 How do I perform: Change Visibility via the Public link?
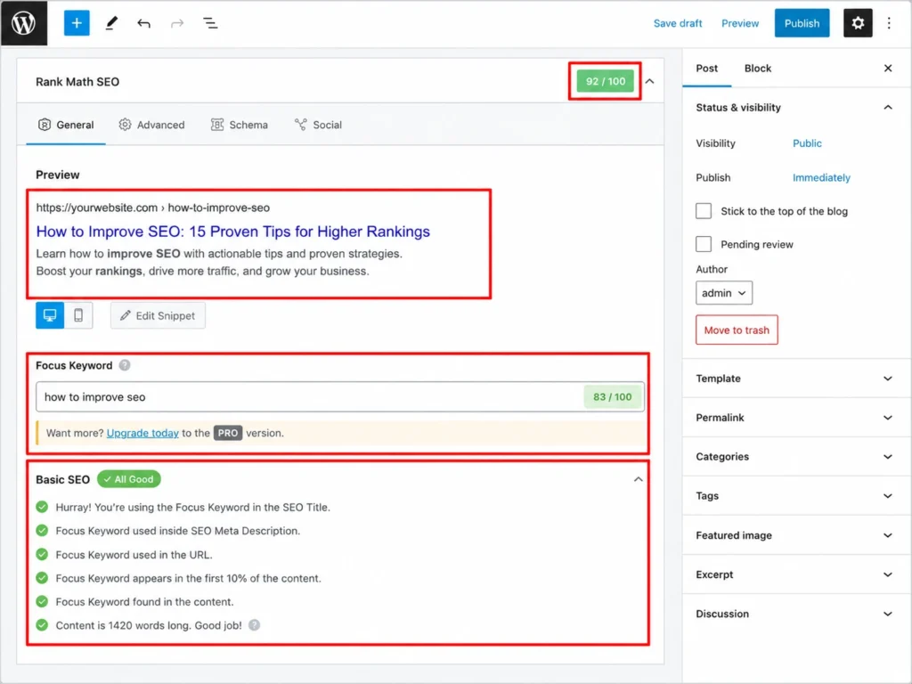pyautogui.click(x=807, y=143)
